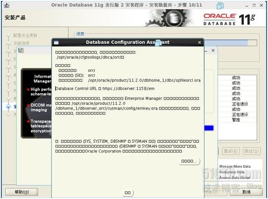Click the https://dbserver:1158/em URL text
268x199 pixels.
pos(128,88)
